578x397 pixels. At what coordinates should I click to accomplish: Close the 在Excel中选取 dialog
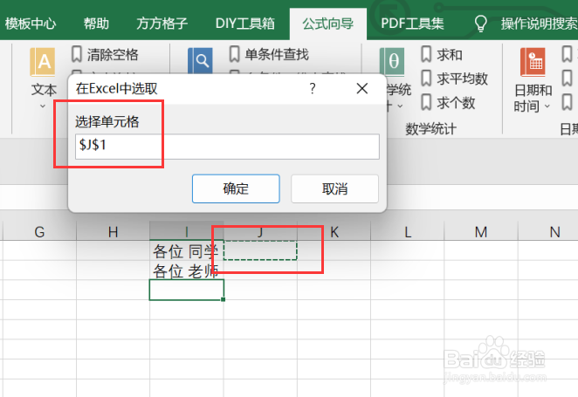(x=362, y=88)
